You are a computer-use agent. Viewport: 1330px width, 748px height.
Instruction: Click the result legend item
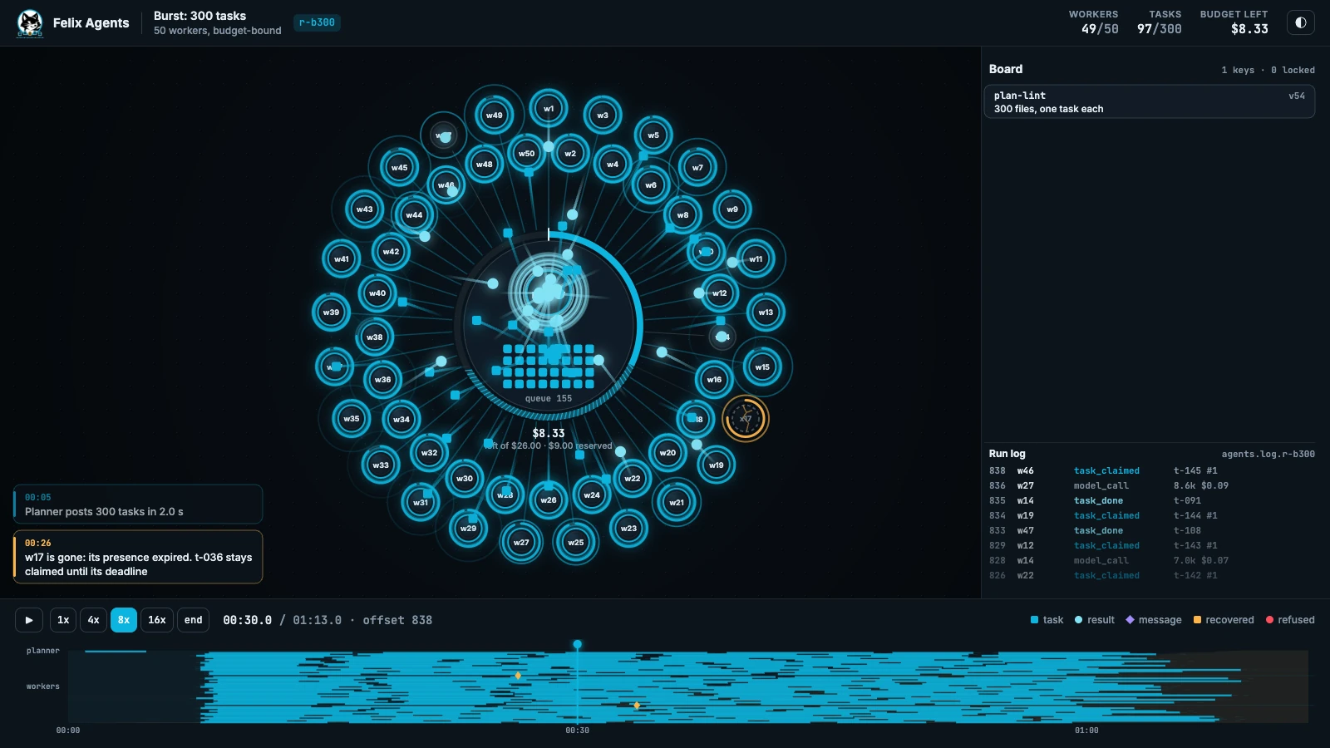1095,620
